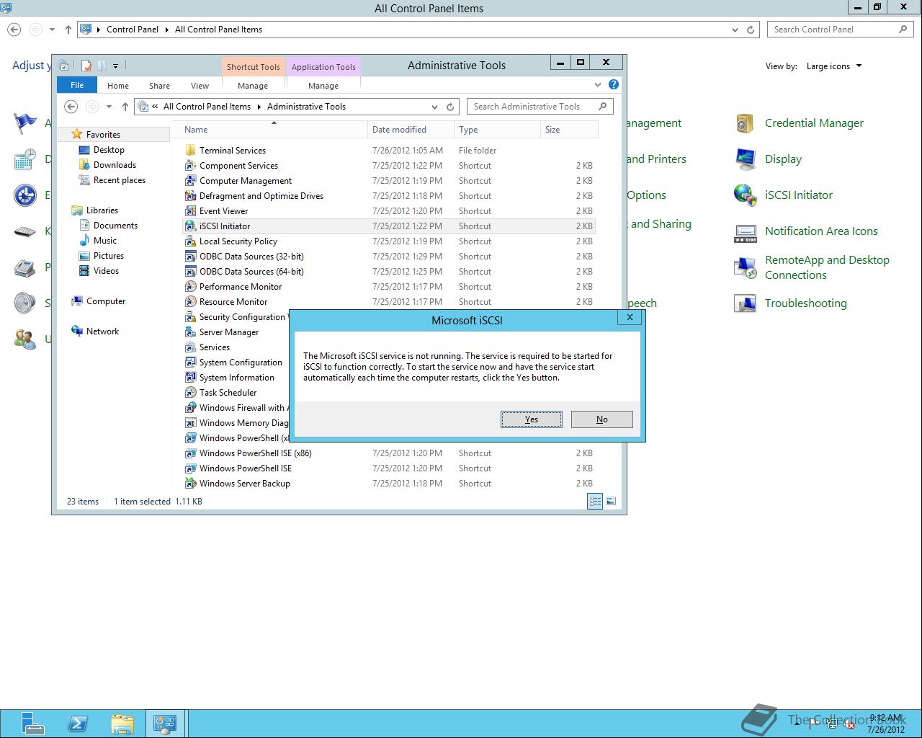Click Troubleshooting icon in Control Panel

click(744, 303)
